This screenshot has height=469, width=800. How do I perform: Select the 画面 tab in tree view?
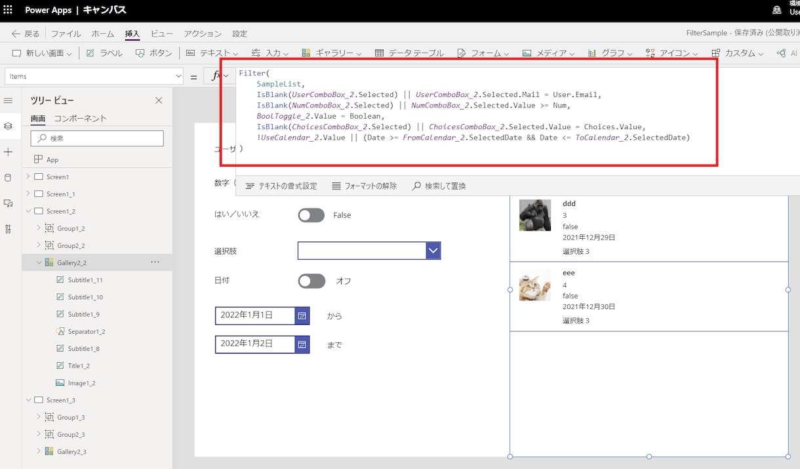(38, 119)
